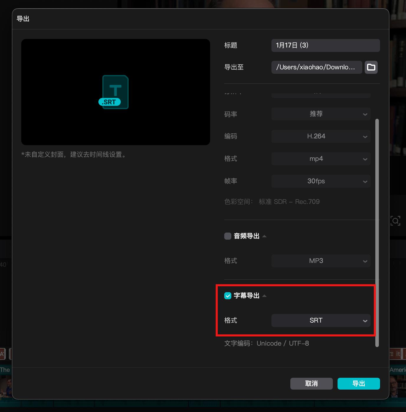The height and width of the screenshot is (412, 406).
Task: Uncheck the 字幕导出 subtitle export checkbox
Action: pos(227,295)
